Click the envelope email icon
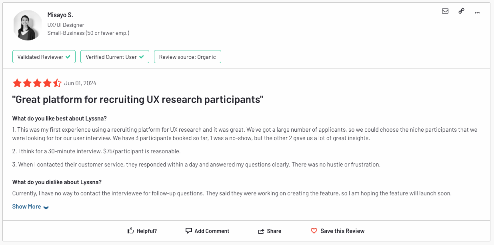The height and width of the screenshot is (245, 494). click(x=445, y=11)
